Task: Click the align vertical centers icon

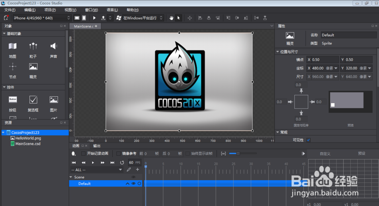Action: (237, 18)
